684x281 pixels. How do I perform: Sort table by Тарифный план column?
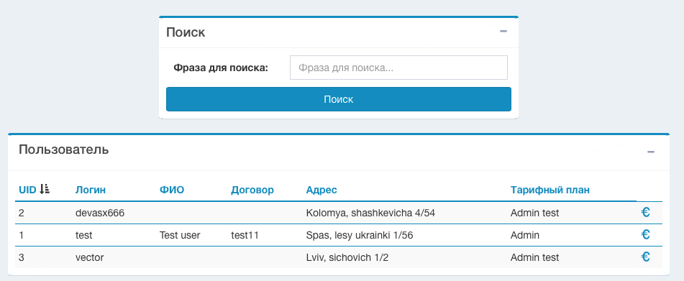(x=550, y=190)
